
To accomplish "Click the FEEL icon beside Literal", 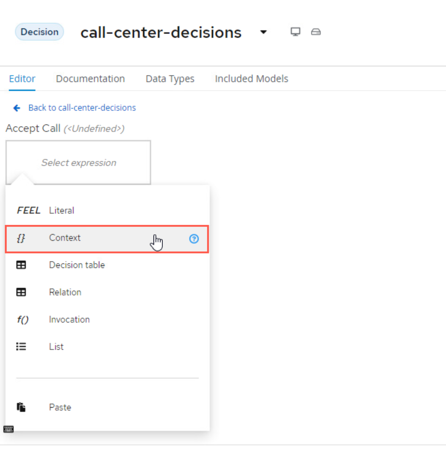I will (x=29, y=210).
